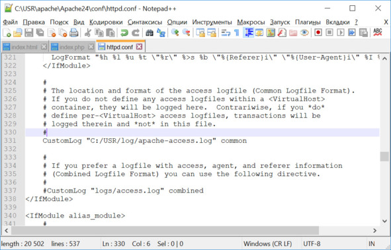Open the Файл menu

(x=10, y=22)
